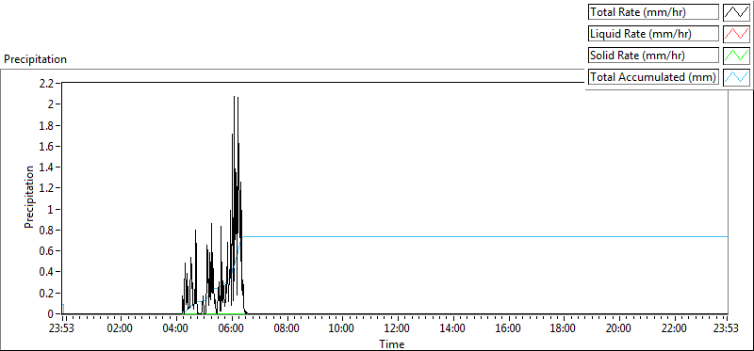The width and height of the screenshot is (754, 351).
Task: Click the 0 minimum y-axis value
Action: pyautogui.click(x=51, y=314)
